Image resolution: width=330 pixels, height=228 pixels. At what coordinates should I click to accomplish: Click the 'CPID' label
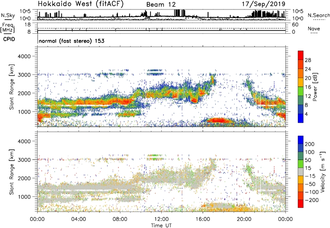pyautogui.click(x=9, y=39)
